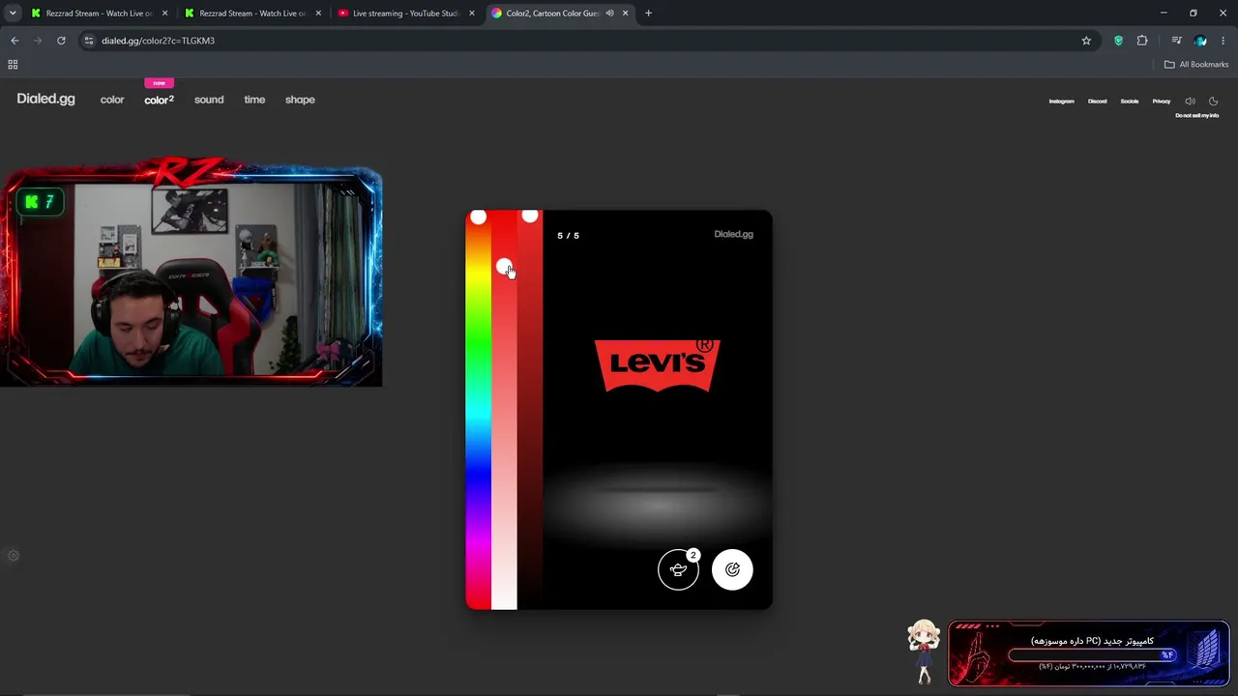Close the Color2 Cartoon Color Guess tab
The image size is (1238, 696).
click(x=626, y=14)
